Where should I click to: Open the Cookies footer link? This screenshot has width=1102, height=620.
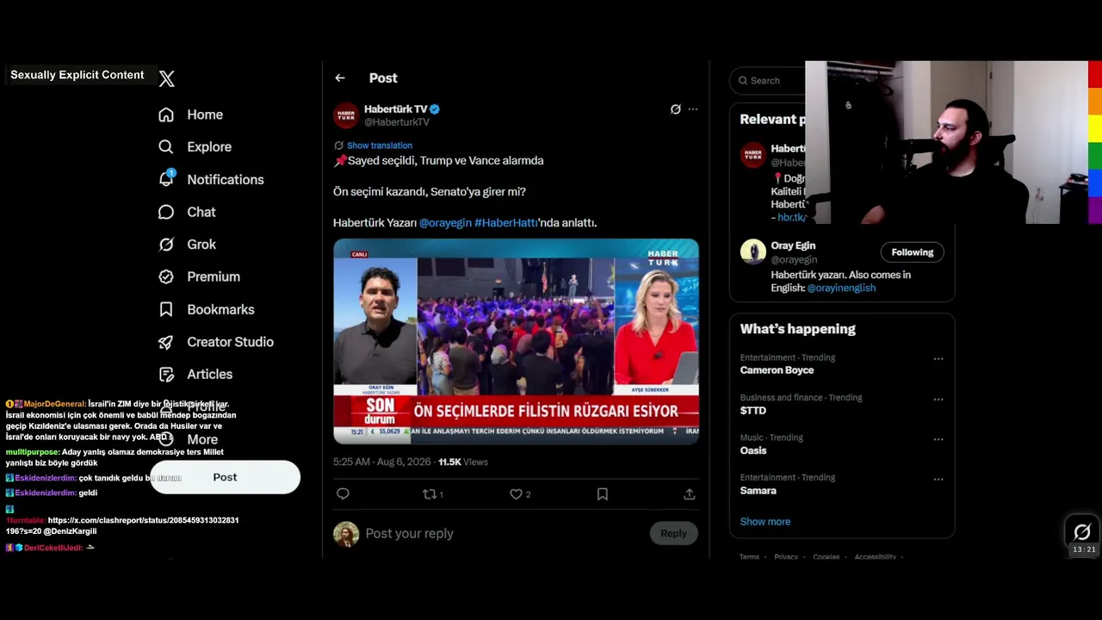826,557
